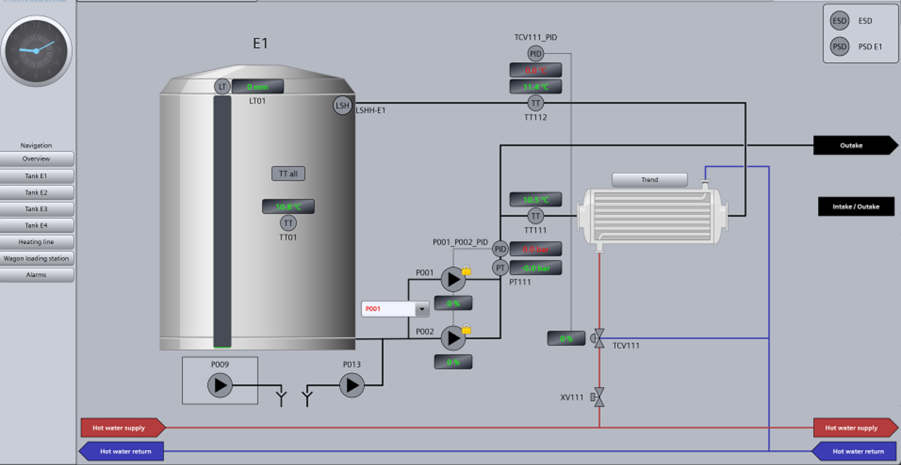Image resolution: width=901 pixels, height=465 pixels.
Task: Toggle the ESD emergency shutdown indicator
Action: tap(839, 21)
